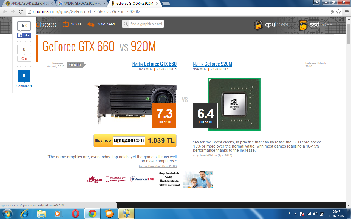Image resolution: width=351 pixels, height=219 pixels.
Task: Click the Buy now amazon.com button
Action: pyautogui.click(x=135, y=140)
